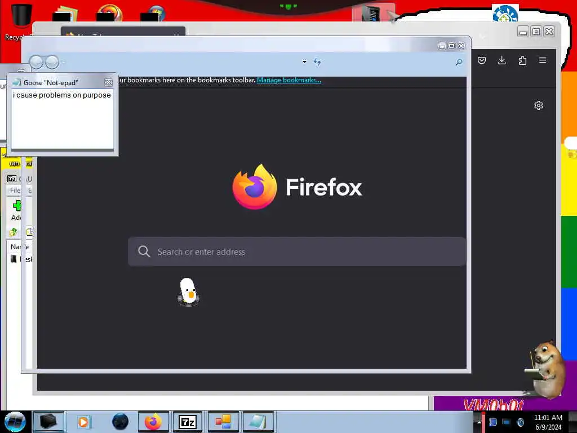This screenshot has width=577, height=433.
Task: Click the "i cause problems on purpose" text
Action: [x=62, y=95]
